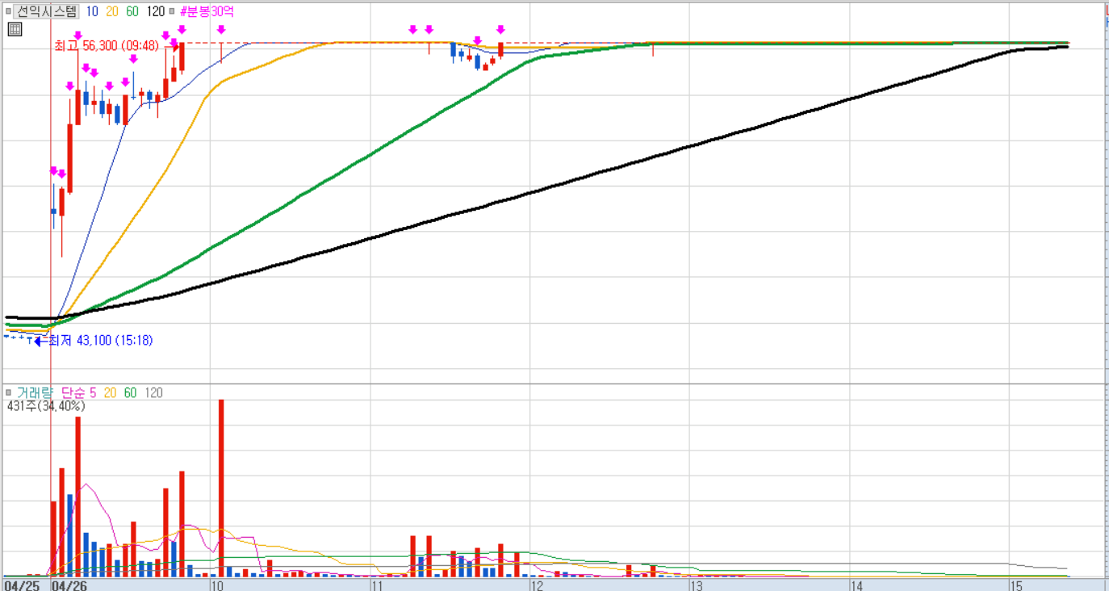Click the 04/26 date label on time axis
1109x591 pixels.
click(x=70, y=585)
